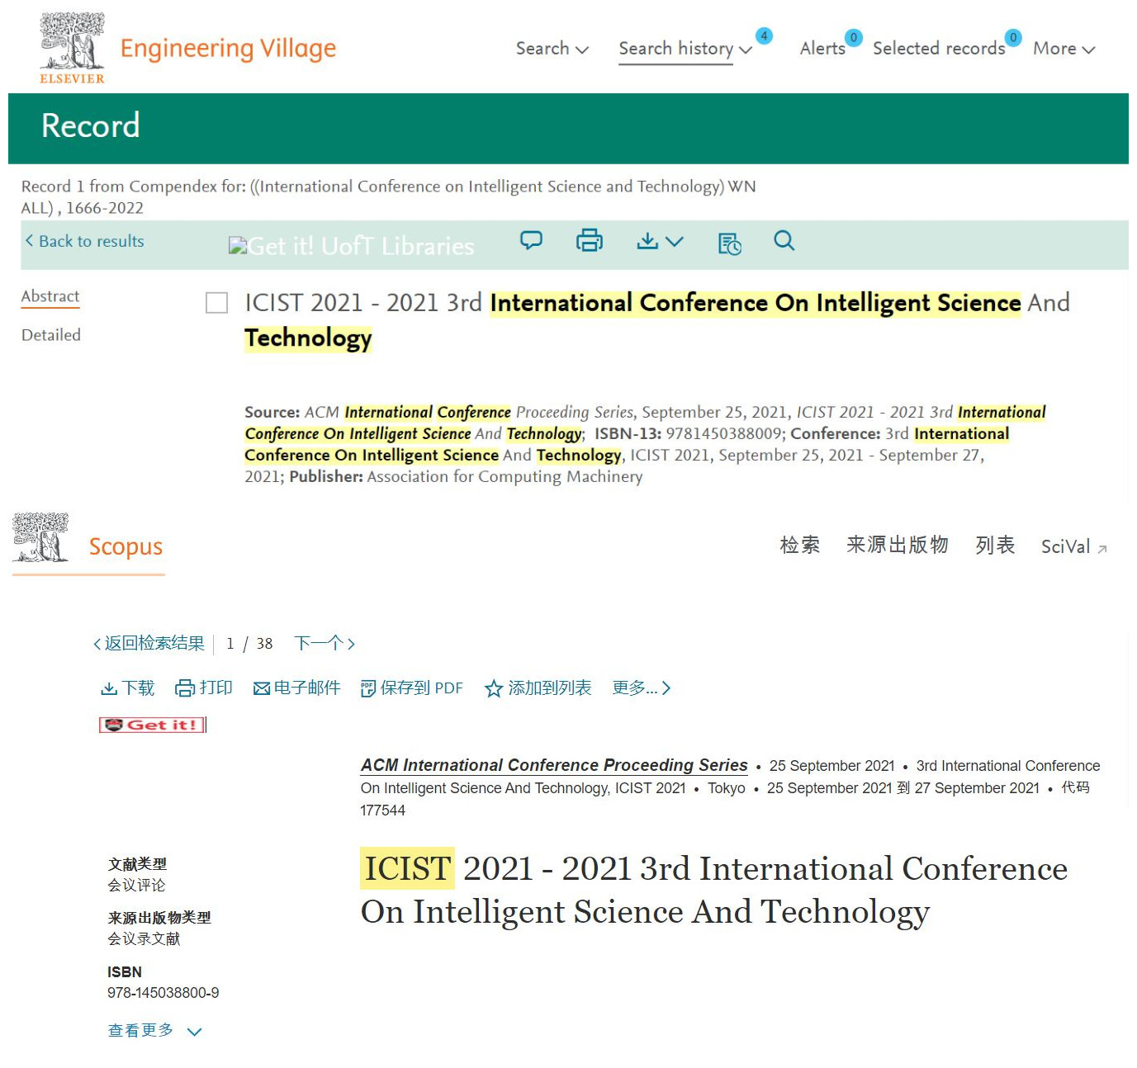The width and height of the screenshot is (1137, 1068).
Task: Click the Publisher: label in source details
Action: tap(326, 477)
